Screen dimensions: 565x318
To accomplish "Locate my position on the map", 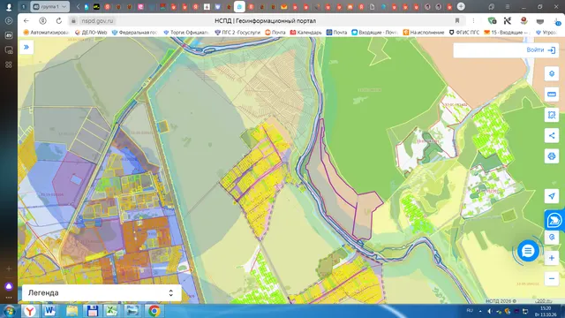I will [x=551, y=196].
